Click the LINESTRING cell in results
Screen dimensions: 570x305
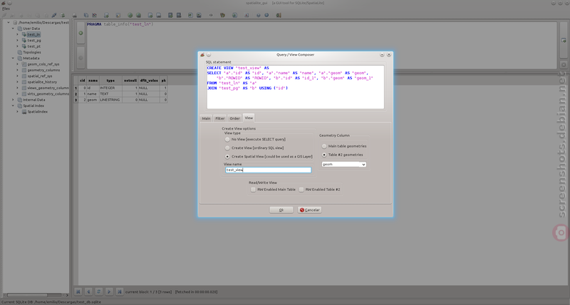pos(110,100)
